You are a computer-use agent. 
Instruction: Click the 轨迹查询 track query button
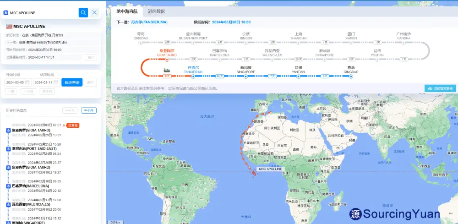pos(72,82)
